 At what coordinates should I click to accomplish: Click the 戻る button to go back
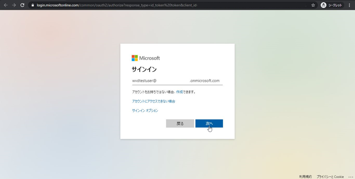click(180, 123)
